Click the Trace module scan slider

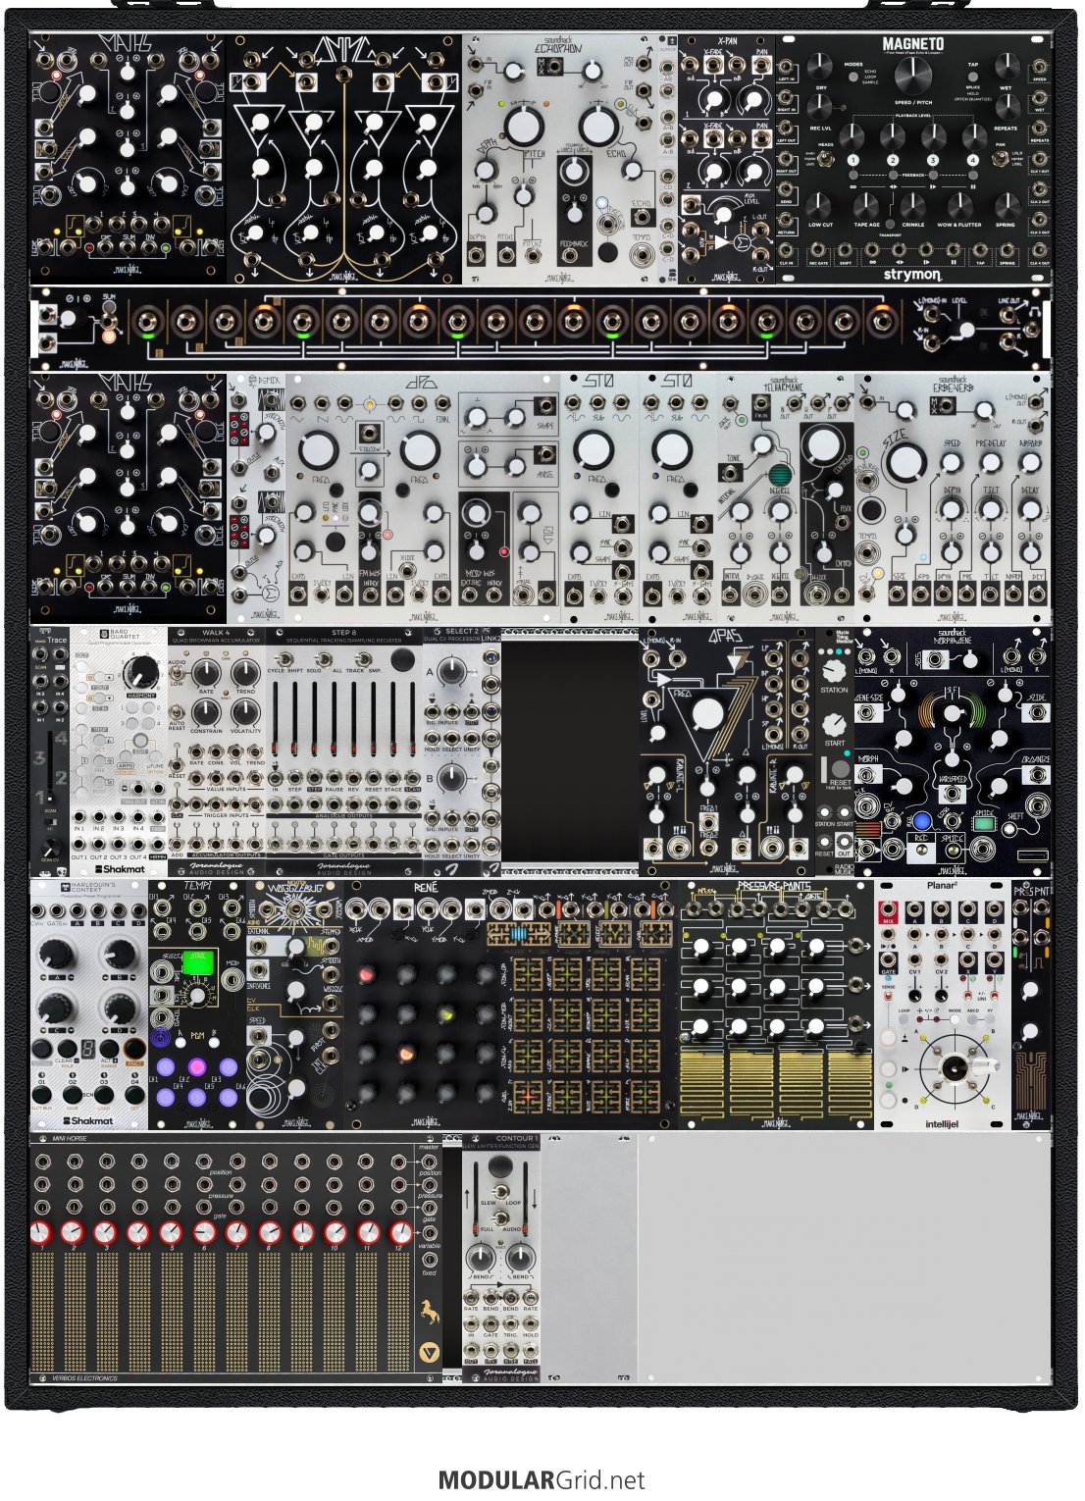[x=50, y=765]
